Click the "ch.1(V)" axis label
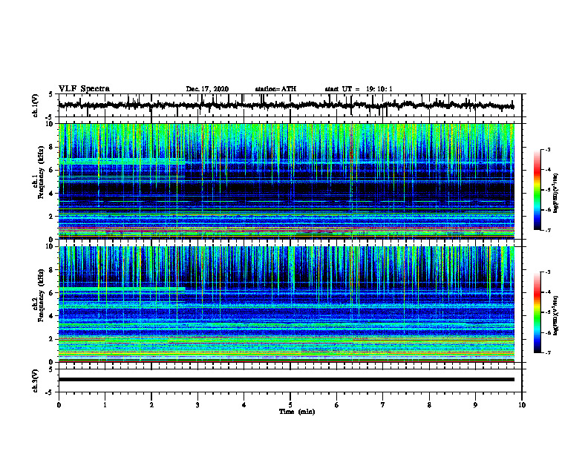The image size is (588, 454). point(35,105)
